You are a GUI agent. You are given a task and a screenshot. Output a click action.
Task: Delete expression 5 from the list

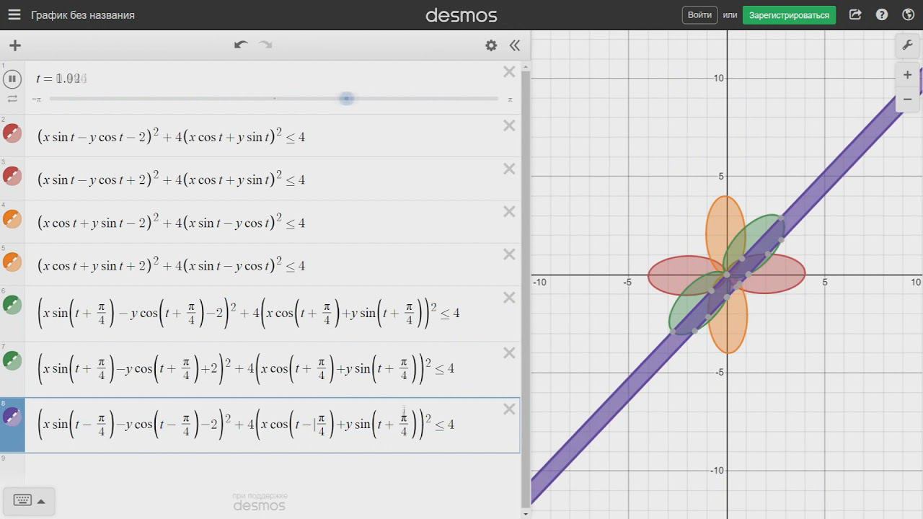(509, 254)
